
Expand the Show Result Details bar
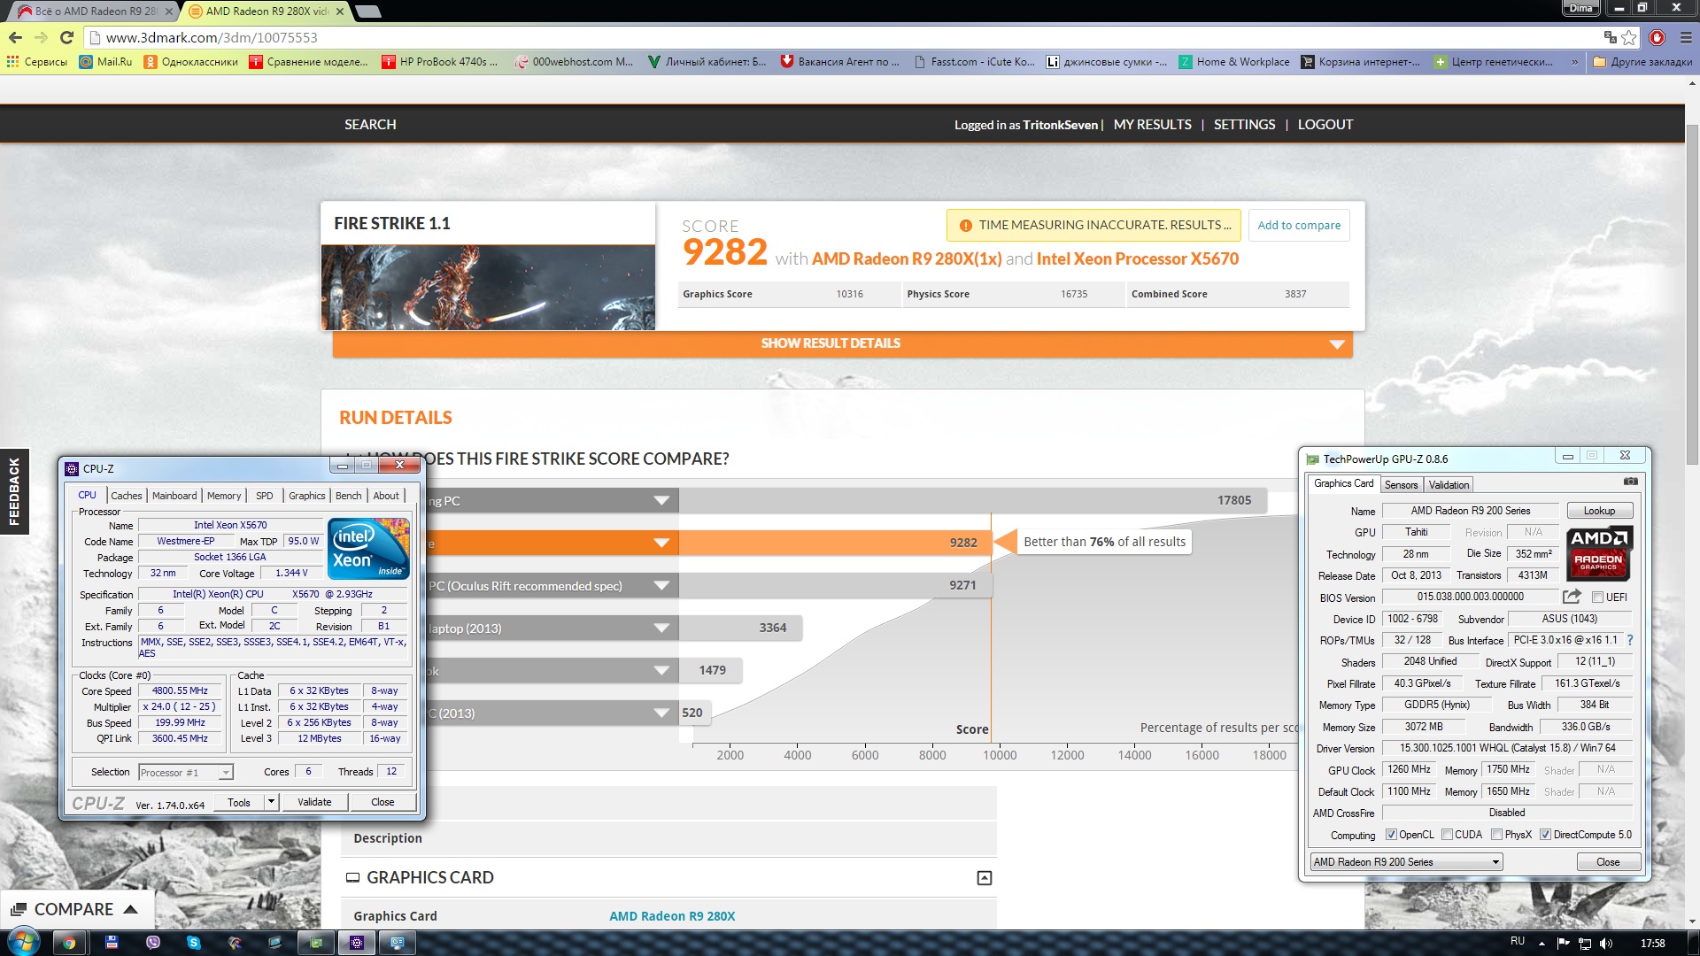pos(842,343)
